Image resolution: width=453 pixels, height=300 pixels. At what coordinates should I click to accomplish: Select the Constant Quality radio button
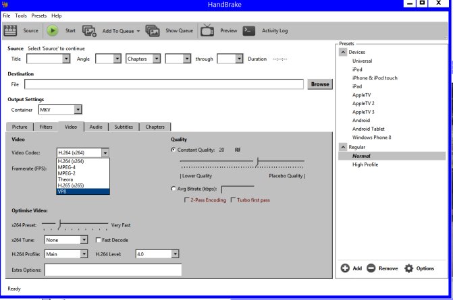click(174, 150)
